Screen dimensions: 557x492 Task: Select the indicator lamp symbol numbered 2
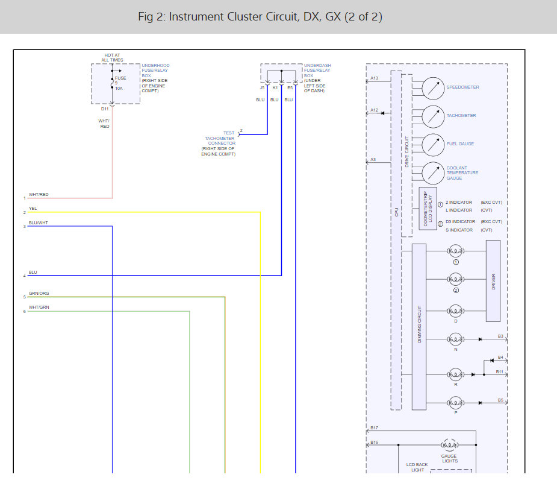pyautogui.click(x=455, y=280)
